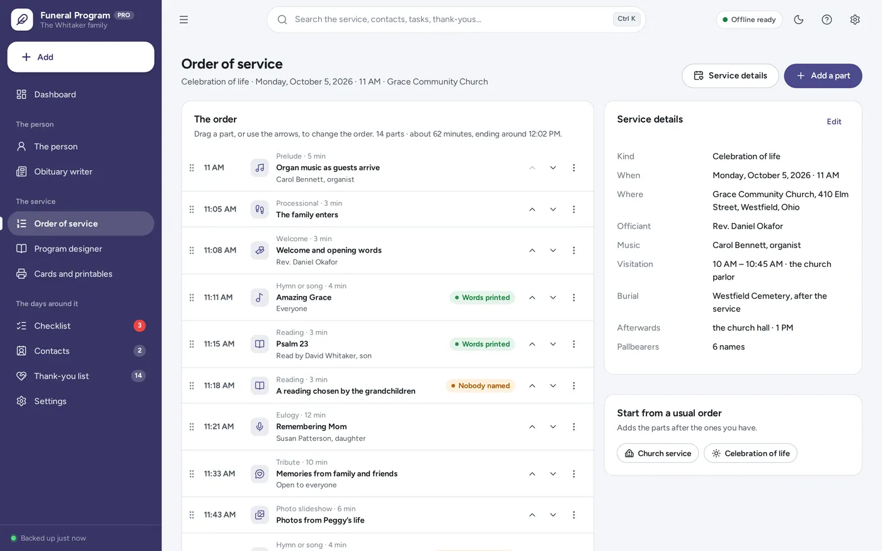Toggle the sidebar hamburger menu
The width and height of the screenshot is (882, 551).
(x=183, y=20)
